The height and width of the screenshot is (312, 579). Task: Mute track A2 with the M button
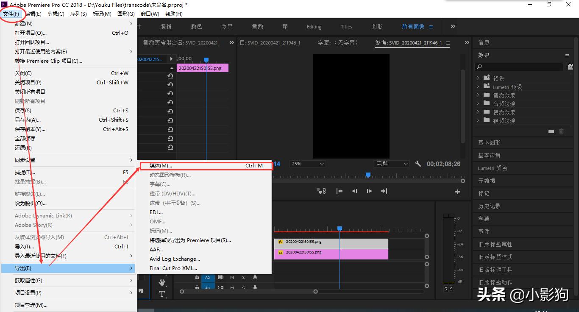[x=232, y=277]
